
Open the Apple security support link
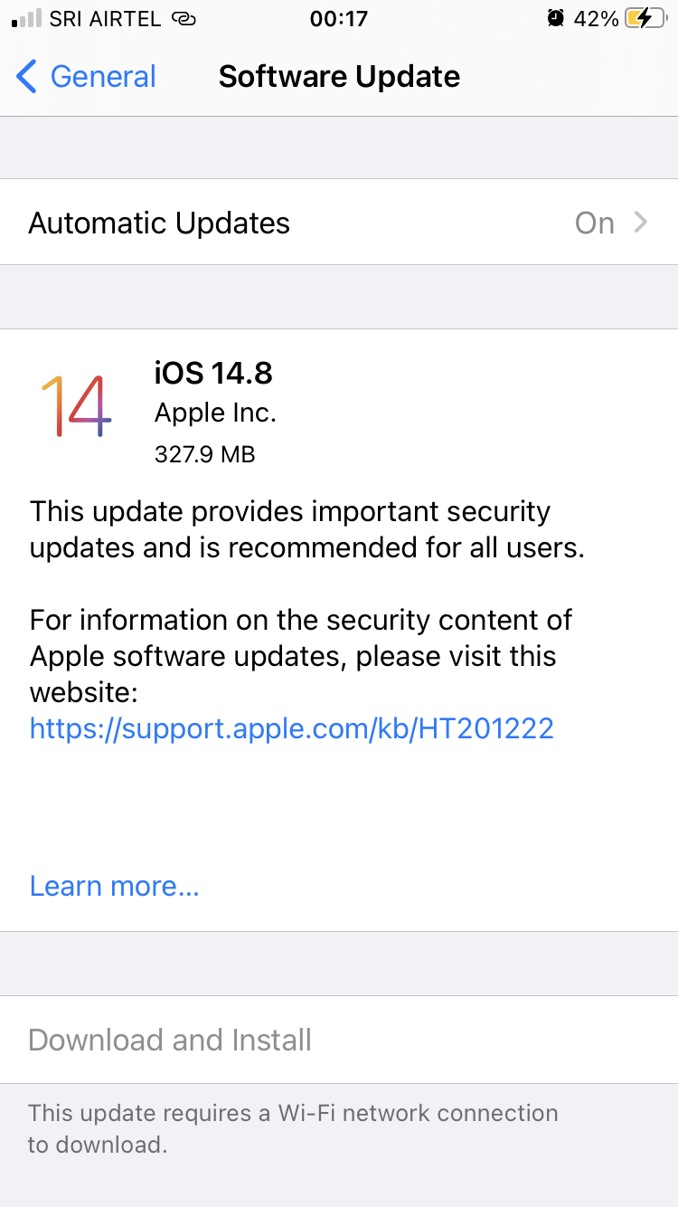291,727
